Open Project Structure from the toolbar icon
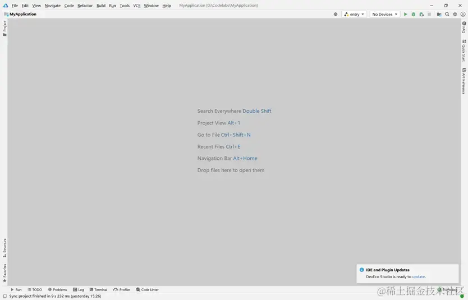 439,15
